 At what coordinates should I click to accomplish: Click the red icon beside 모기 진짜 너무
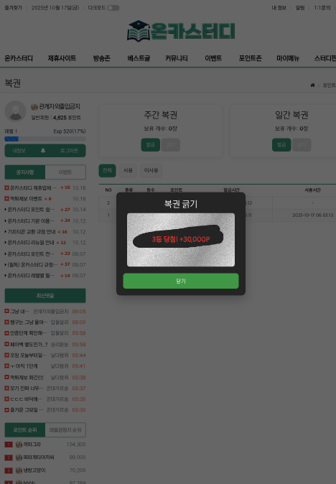click(x=6, y=388)
